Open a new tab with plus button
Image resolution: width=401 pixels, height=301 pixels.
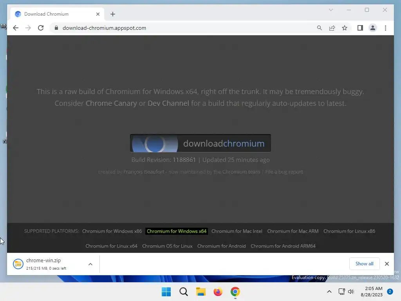tap(113, 14)
